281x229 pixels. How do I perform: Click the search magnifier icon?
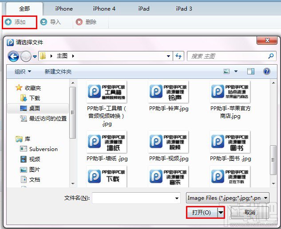[271, 56]
